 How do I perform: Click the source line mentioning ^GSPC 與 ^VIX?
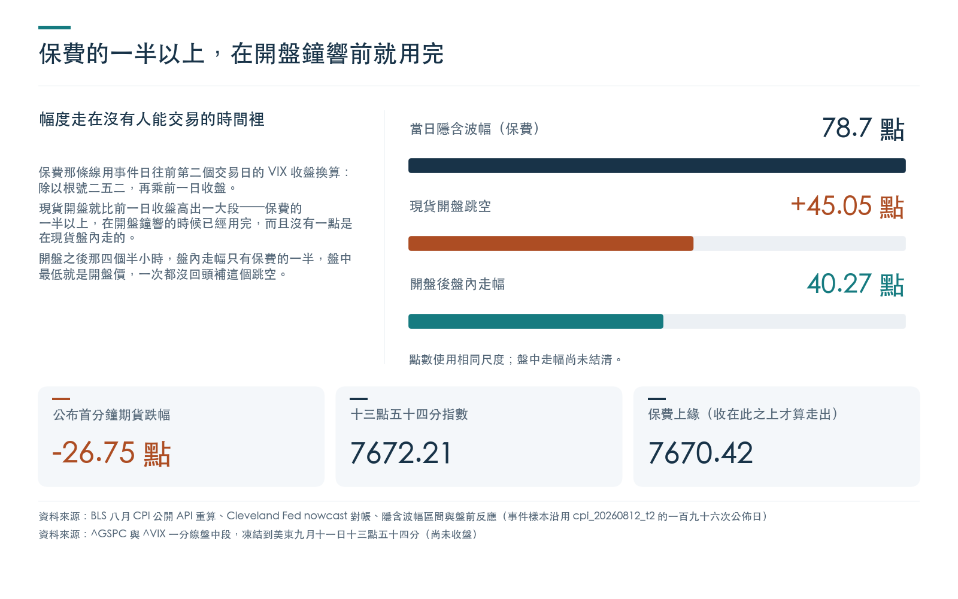click(259, 534)
